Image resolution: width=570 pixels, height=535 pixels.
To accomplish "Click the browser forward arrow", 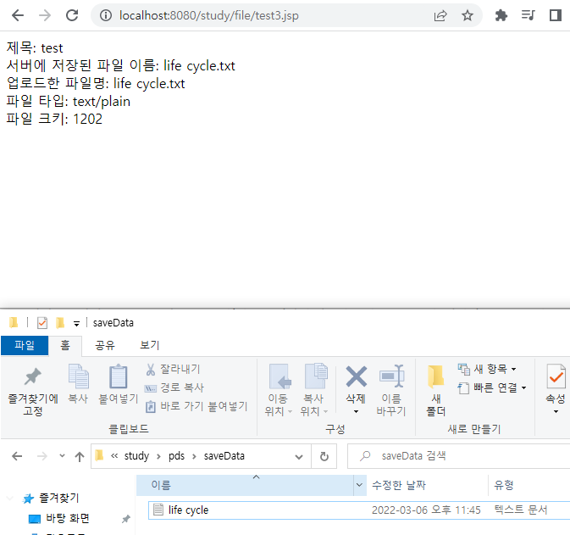I will (x=45, y=15).
